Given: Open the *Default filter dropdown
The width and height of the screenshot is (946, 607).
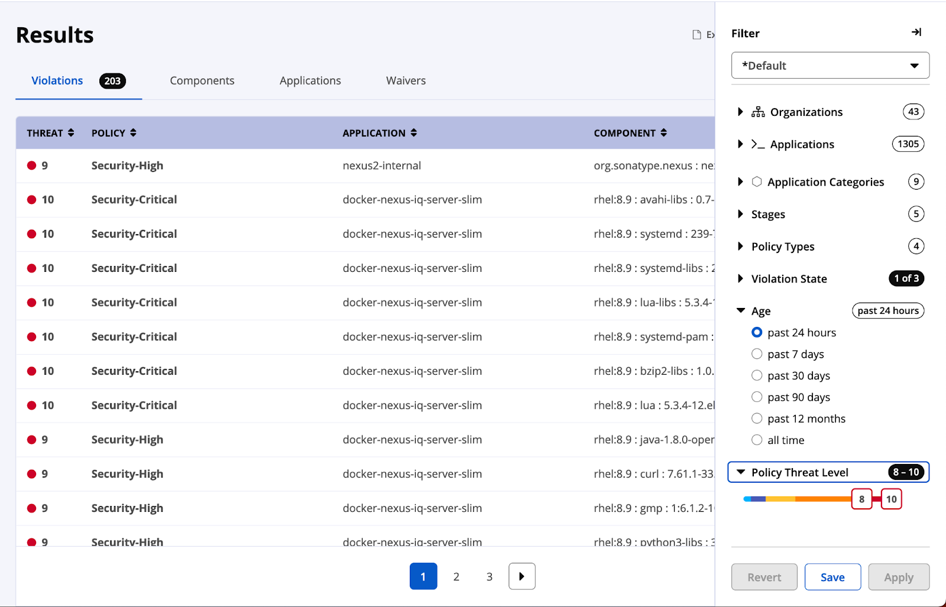Looking at the screenshot, I should pos(830,66).
